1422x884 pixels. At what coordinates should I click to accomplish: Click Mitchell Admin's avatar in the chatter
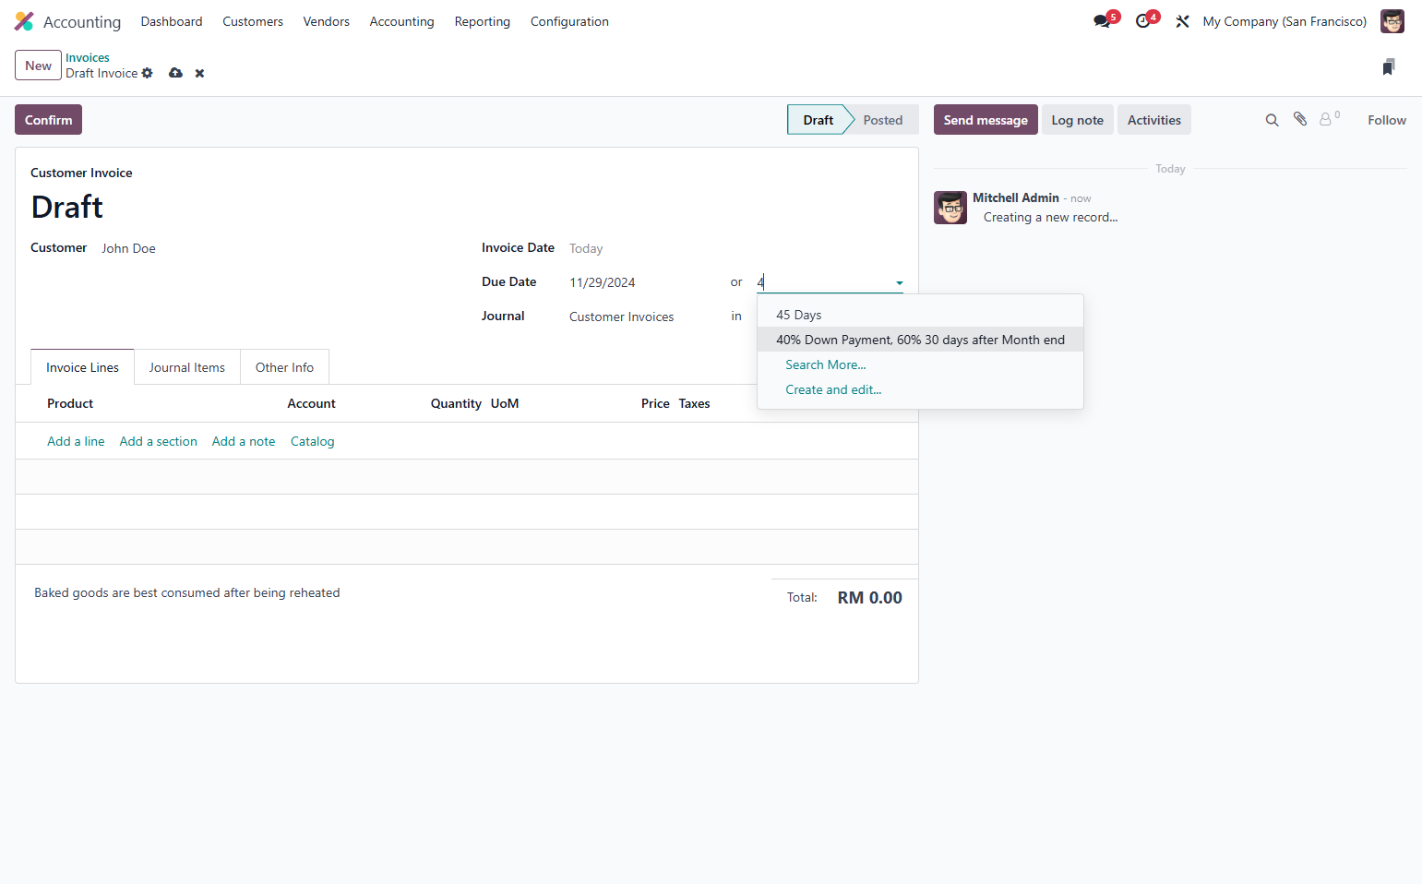click(x=950, y=208)
